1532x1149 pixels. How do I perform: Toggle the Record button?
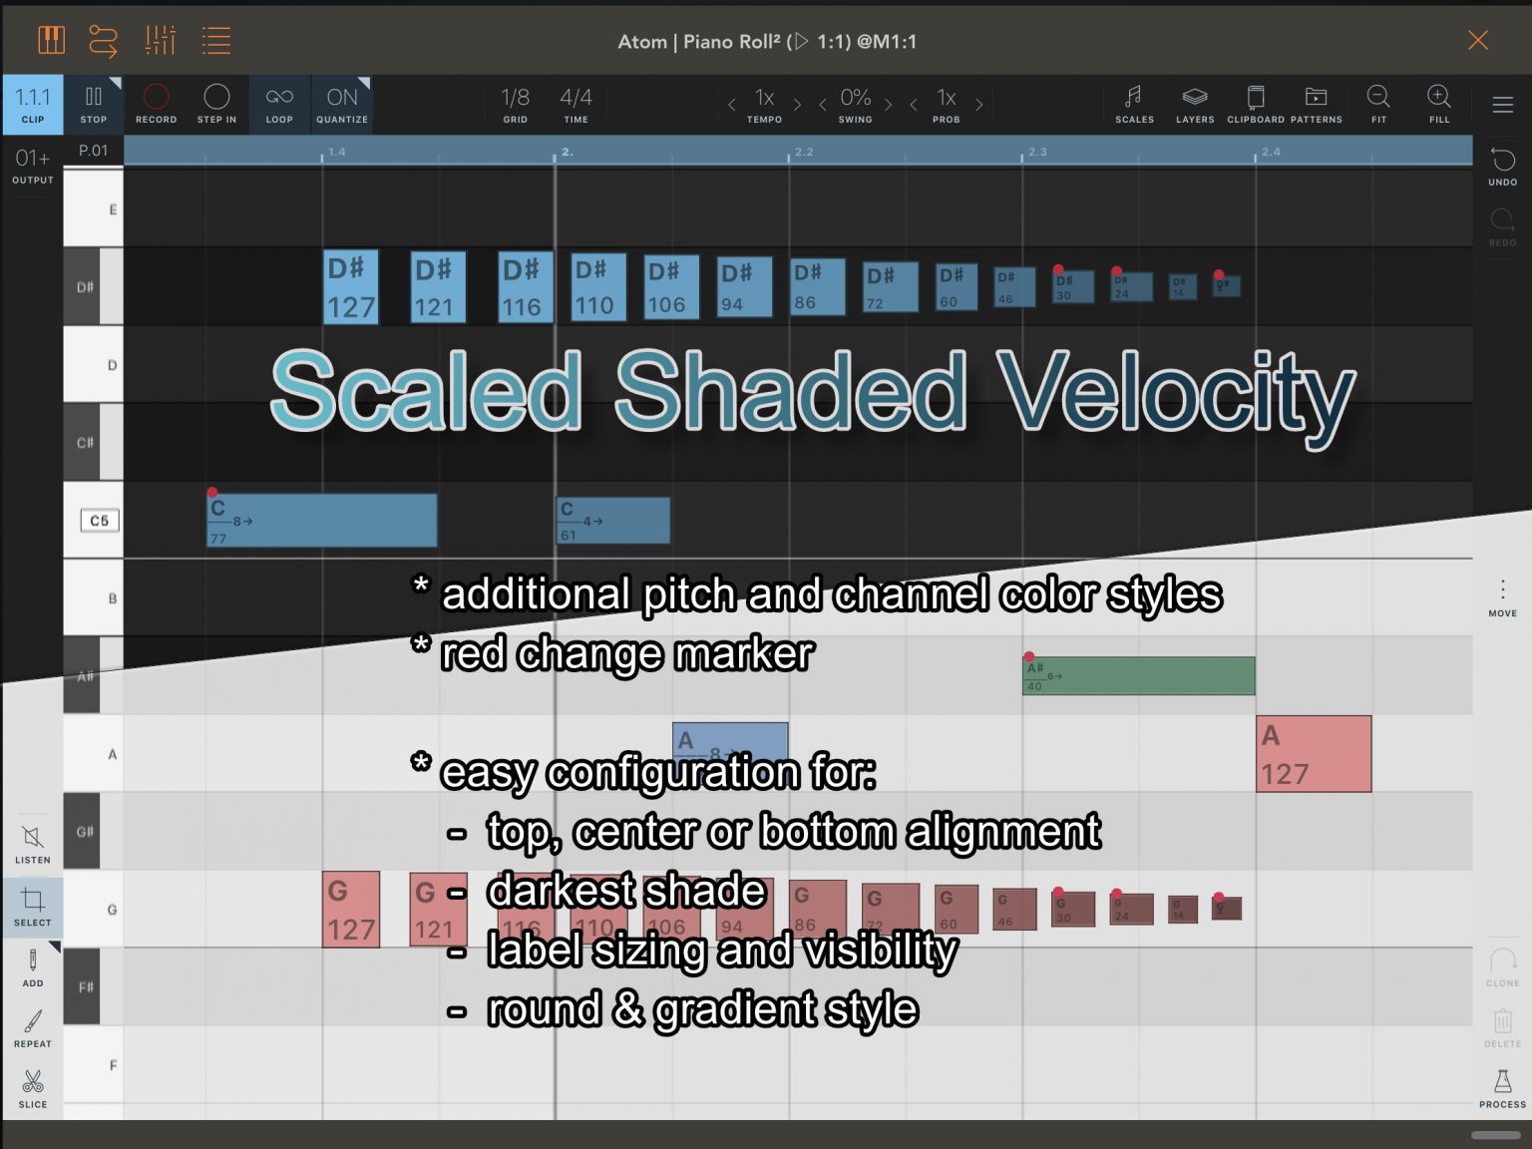(156, 104)
